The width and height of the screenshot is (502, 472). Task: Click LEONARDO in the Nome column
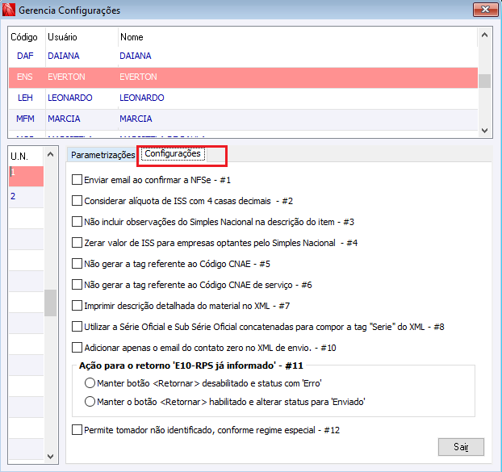(142, 98)
